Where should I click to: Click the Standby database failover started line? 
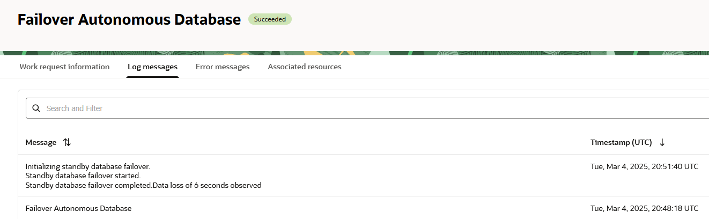coord(83,176)
